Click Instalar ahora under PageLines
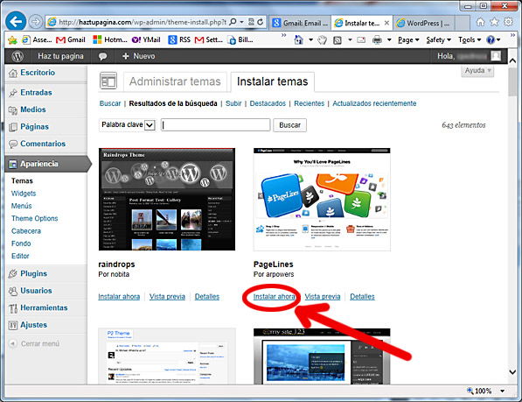Screen dimensions: 522x402 [x=274, y=297]
